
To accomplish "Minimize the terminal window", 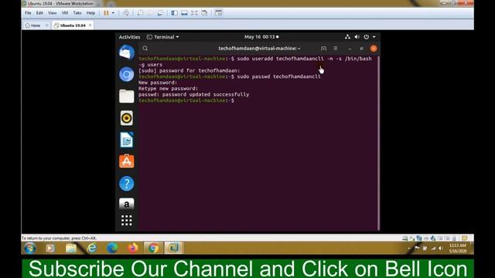I will tap(350, 49).
